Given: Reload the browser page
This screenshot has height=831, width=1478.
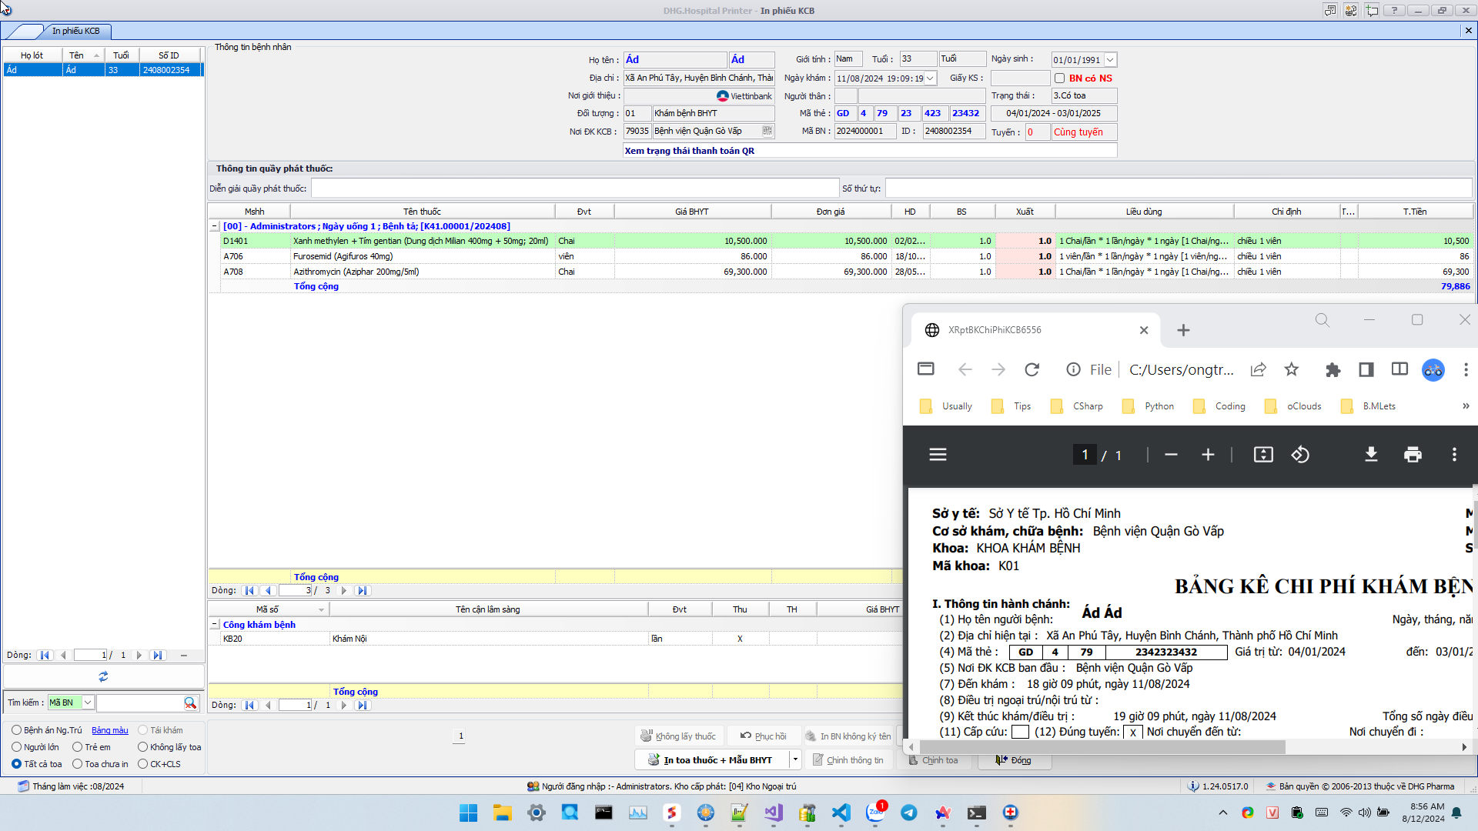Looking at the screenshot, I should click(x=1032, y=370).
